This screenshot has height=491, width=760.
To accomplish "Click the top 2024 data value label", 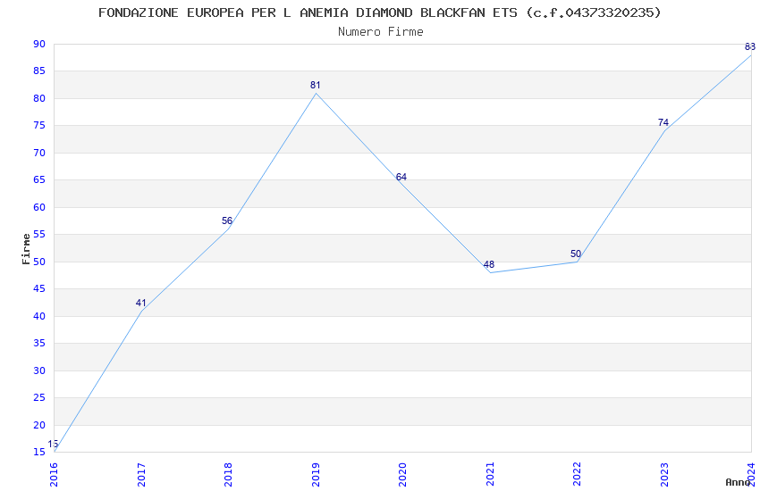I will coord(750,46).
